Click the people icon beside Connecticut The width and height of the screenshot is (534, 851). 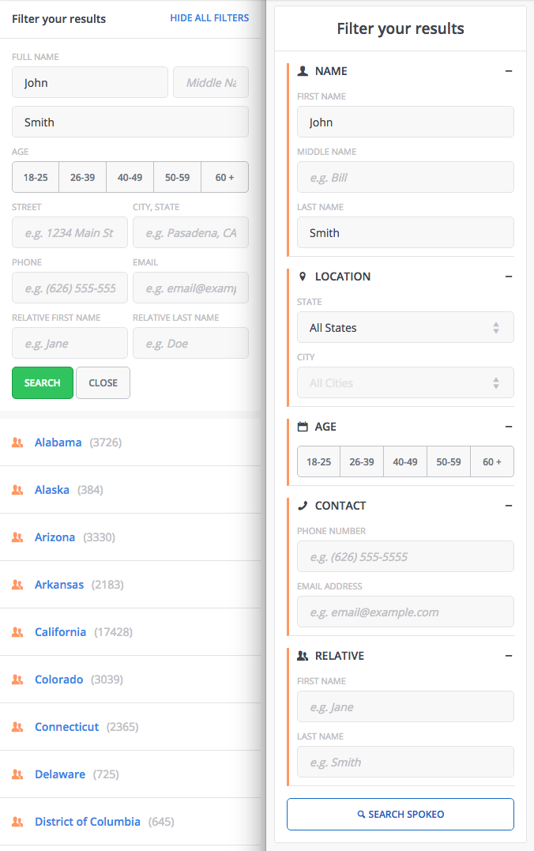click(17, 727)
